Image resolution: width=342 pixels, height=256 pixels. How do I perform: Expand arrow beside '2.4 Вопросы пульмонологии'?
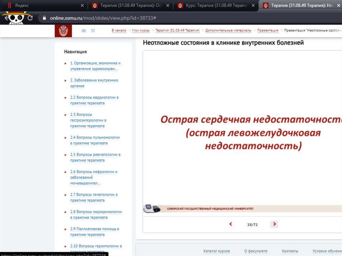[x=65, y=138]
